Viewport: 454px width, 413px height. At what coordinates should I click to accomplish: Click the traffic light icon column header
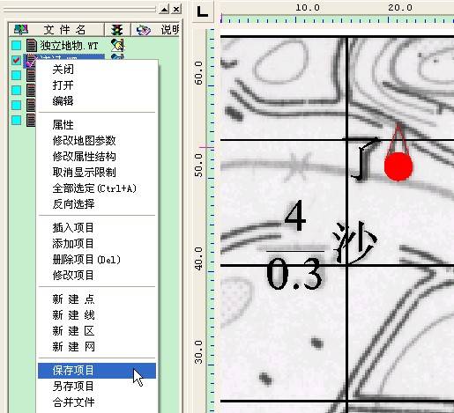coord(117,29)
